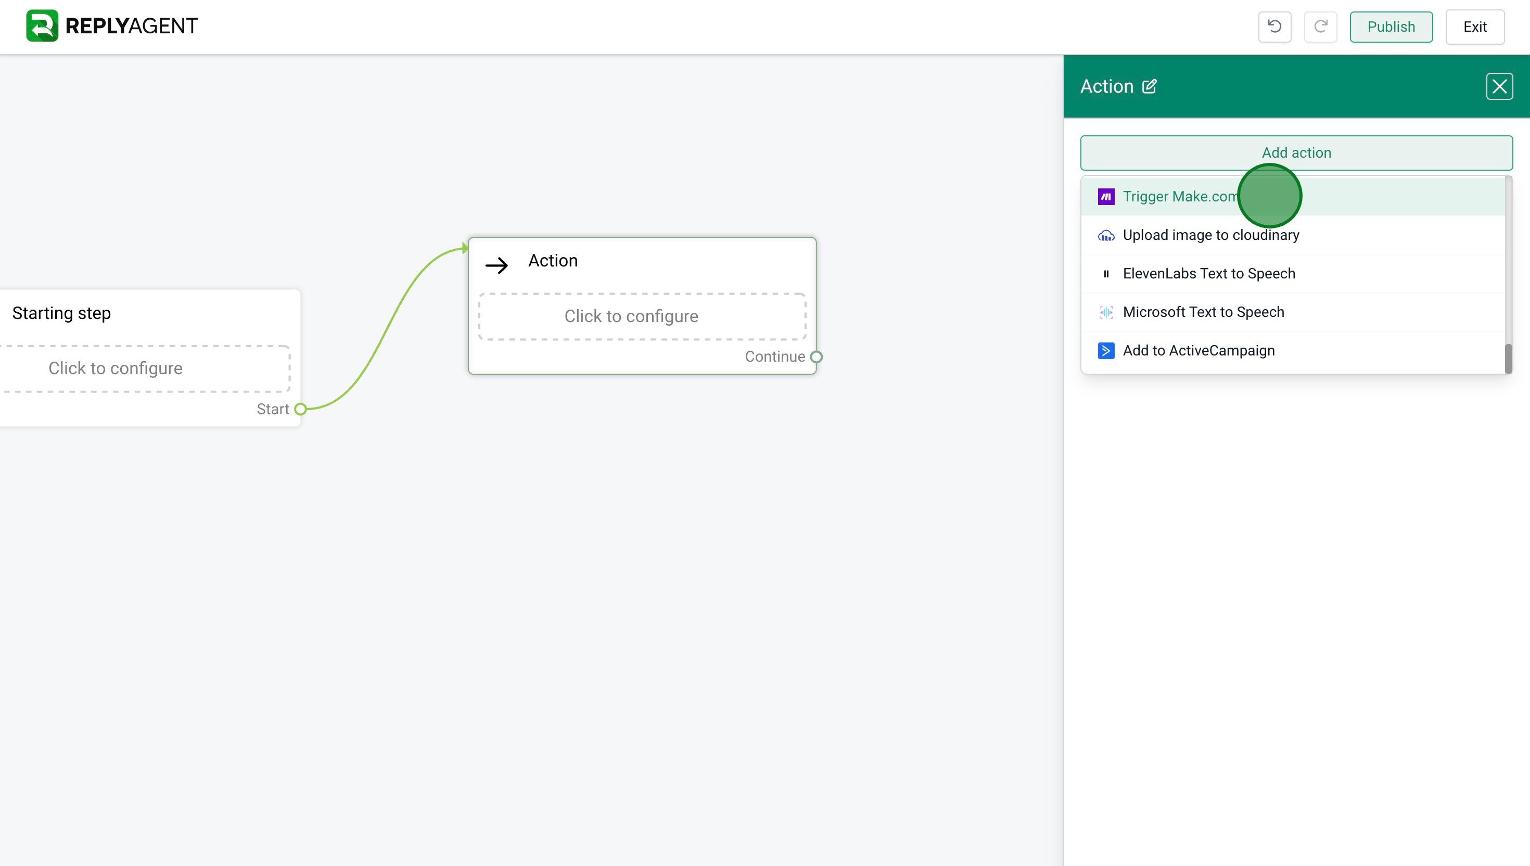This screenshot has height=866, width=1530.
Task: Close the Action side panel
Action: [1499, 86]
